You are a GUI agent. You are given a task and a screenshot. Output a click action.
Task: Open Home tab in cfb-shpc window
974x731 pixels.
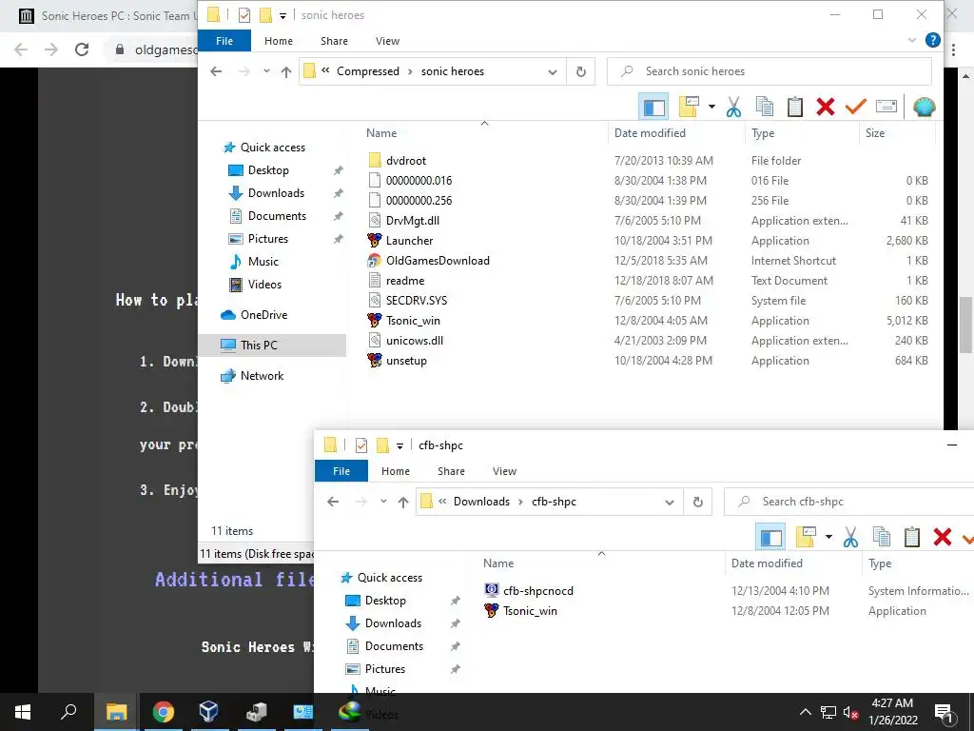point(396,471)
